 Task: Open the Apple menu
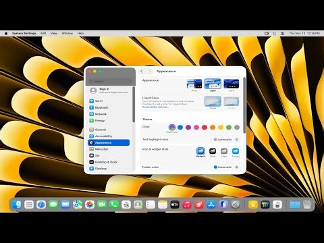[6, 33]
